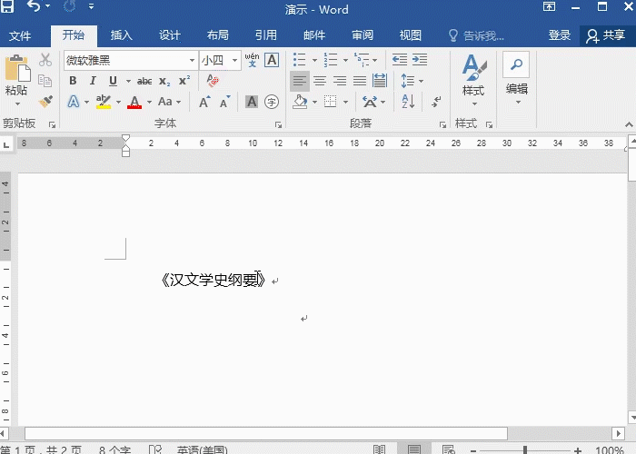Viewport: 636px width, 454px height.
Task: Click the 登录 link
Action: (x=560, y=35)
